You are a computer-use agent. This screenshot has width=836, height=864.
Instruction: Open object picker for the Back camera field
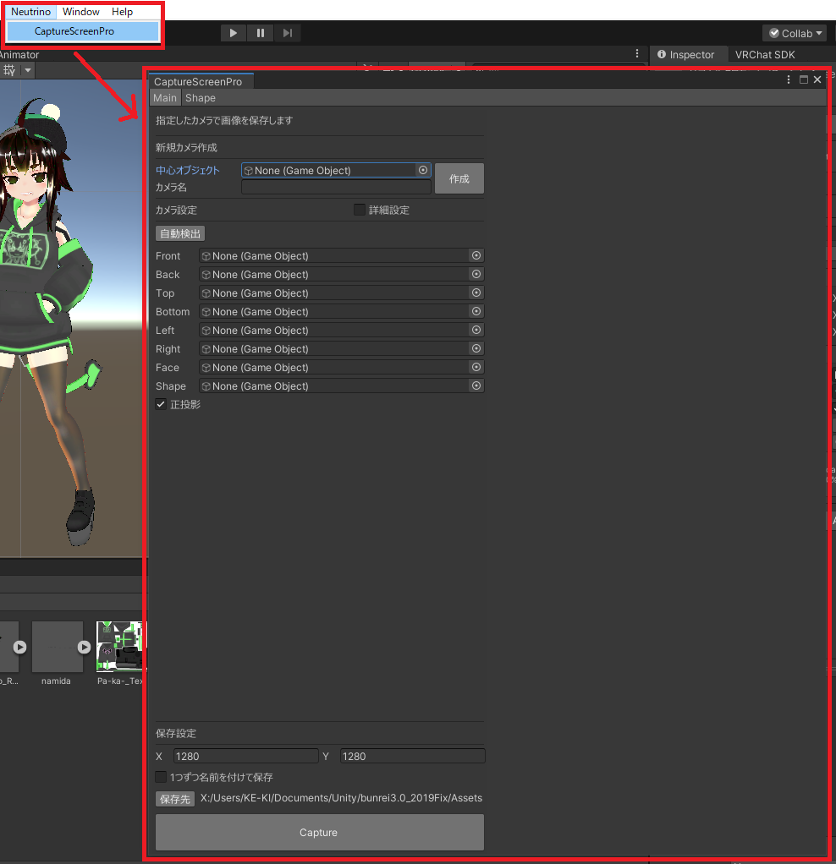click(476, 274)
